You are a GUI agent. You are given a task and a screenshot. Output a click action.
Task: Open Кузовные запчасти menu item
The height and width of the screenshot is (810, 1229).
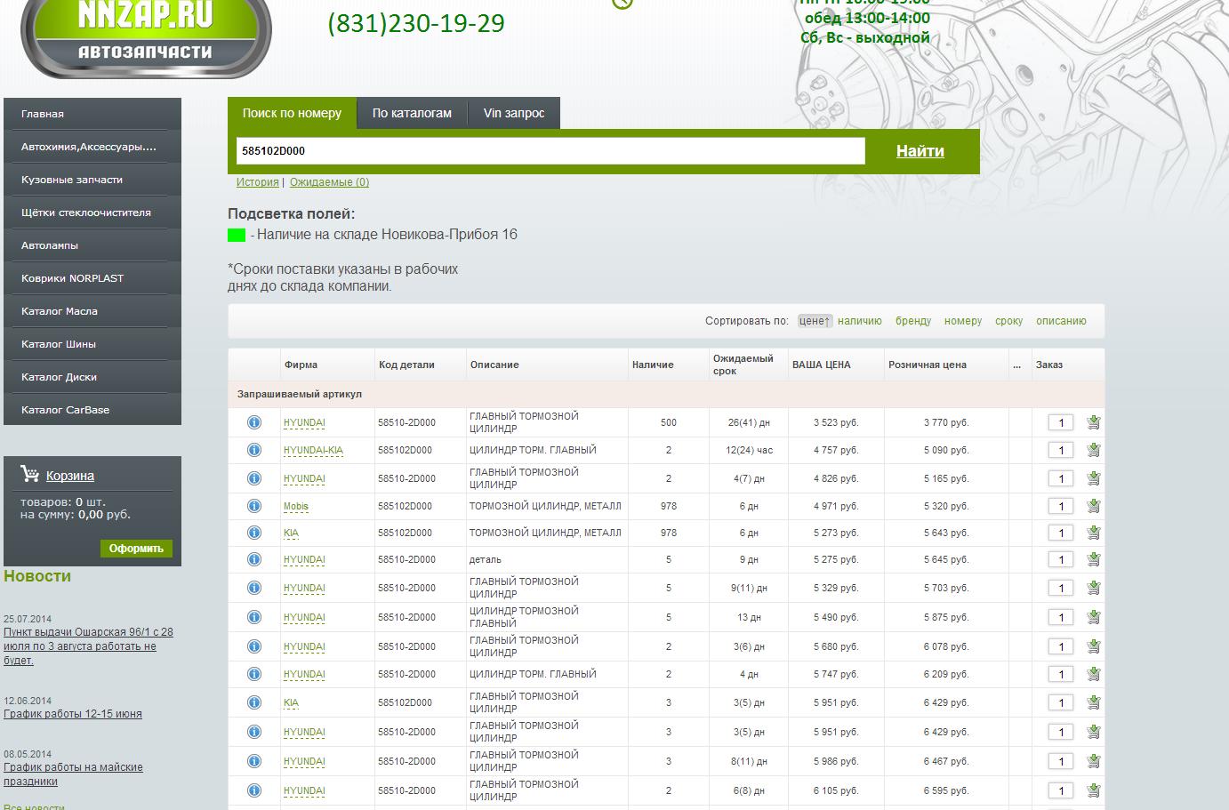tap(92, 180)
